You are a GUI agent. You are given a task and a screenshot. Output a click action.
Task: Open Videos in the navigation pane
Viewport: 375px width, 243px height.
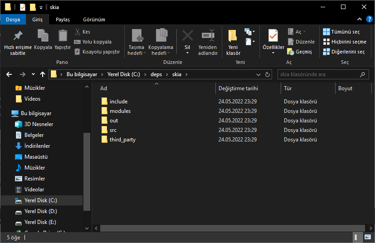pos(32,99)
